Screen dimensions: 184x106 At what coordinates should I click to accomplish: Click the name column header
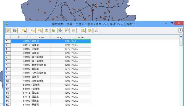point(41,37)
